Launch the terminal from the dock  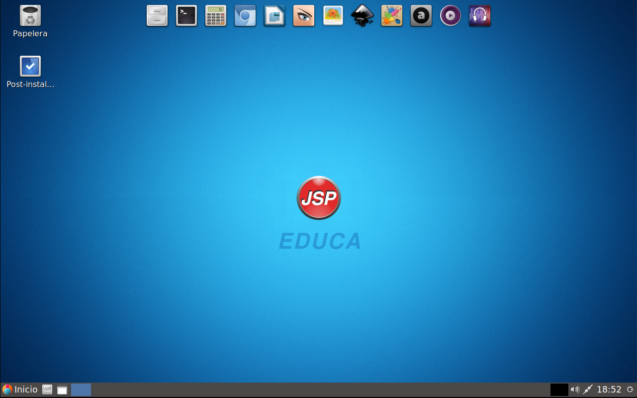coord(186,16)
